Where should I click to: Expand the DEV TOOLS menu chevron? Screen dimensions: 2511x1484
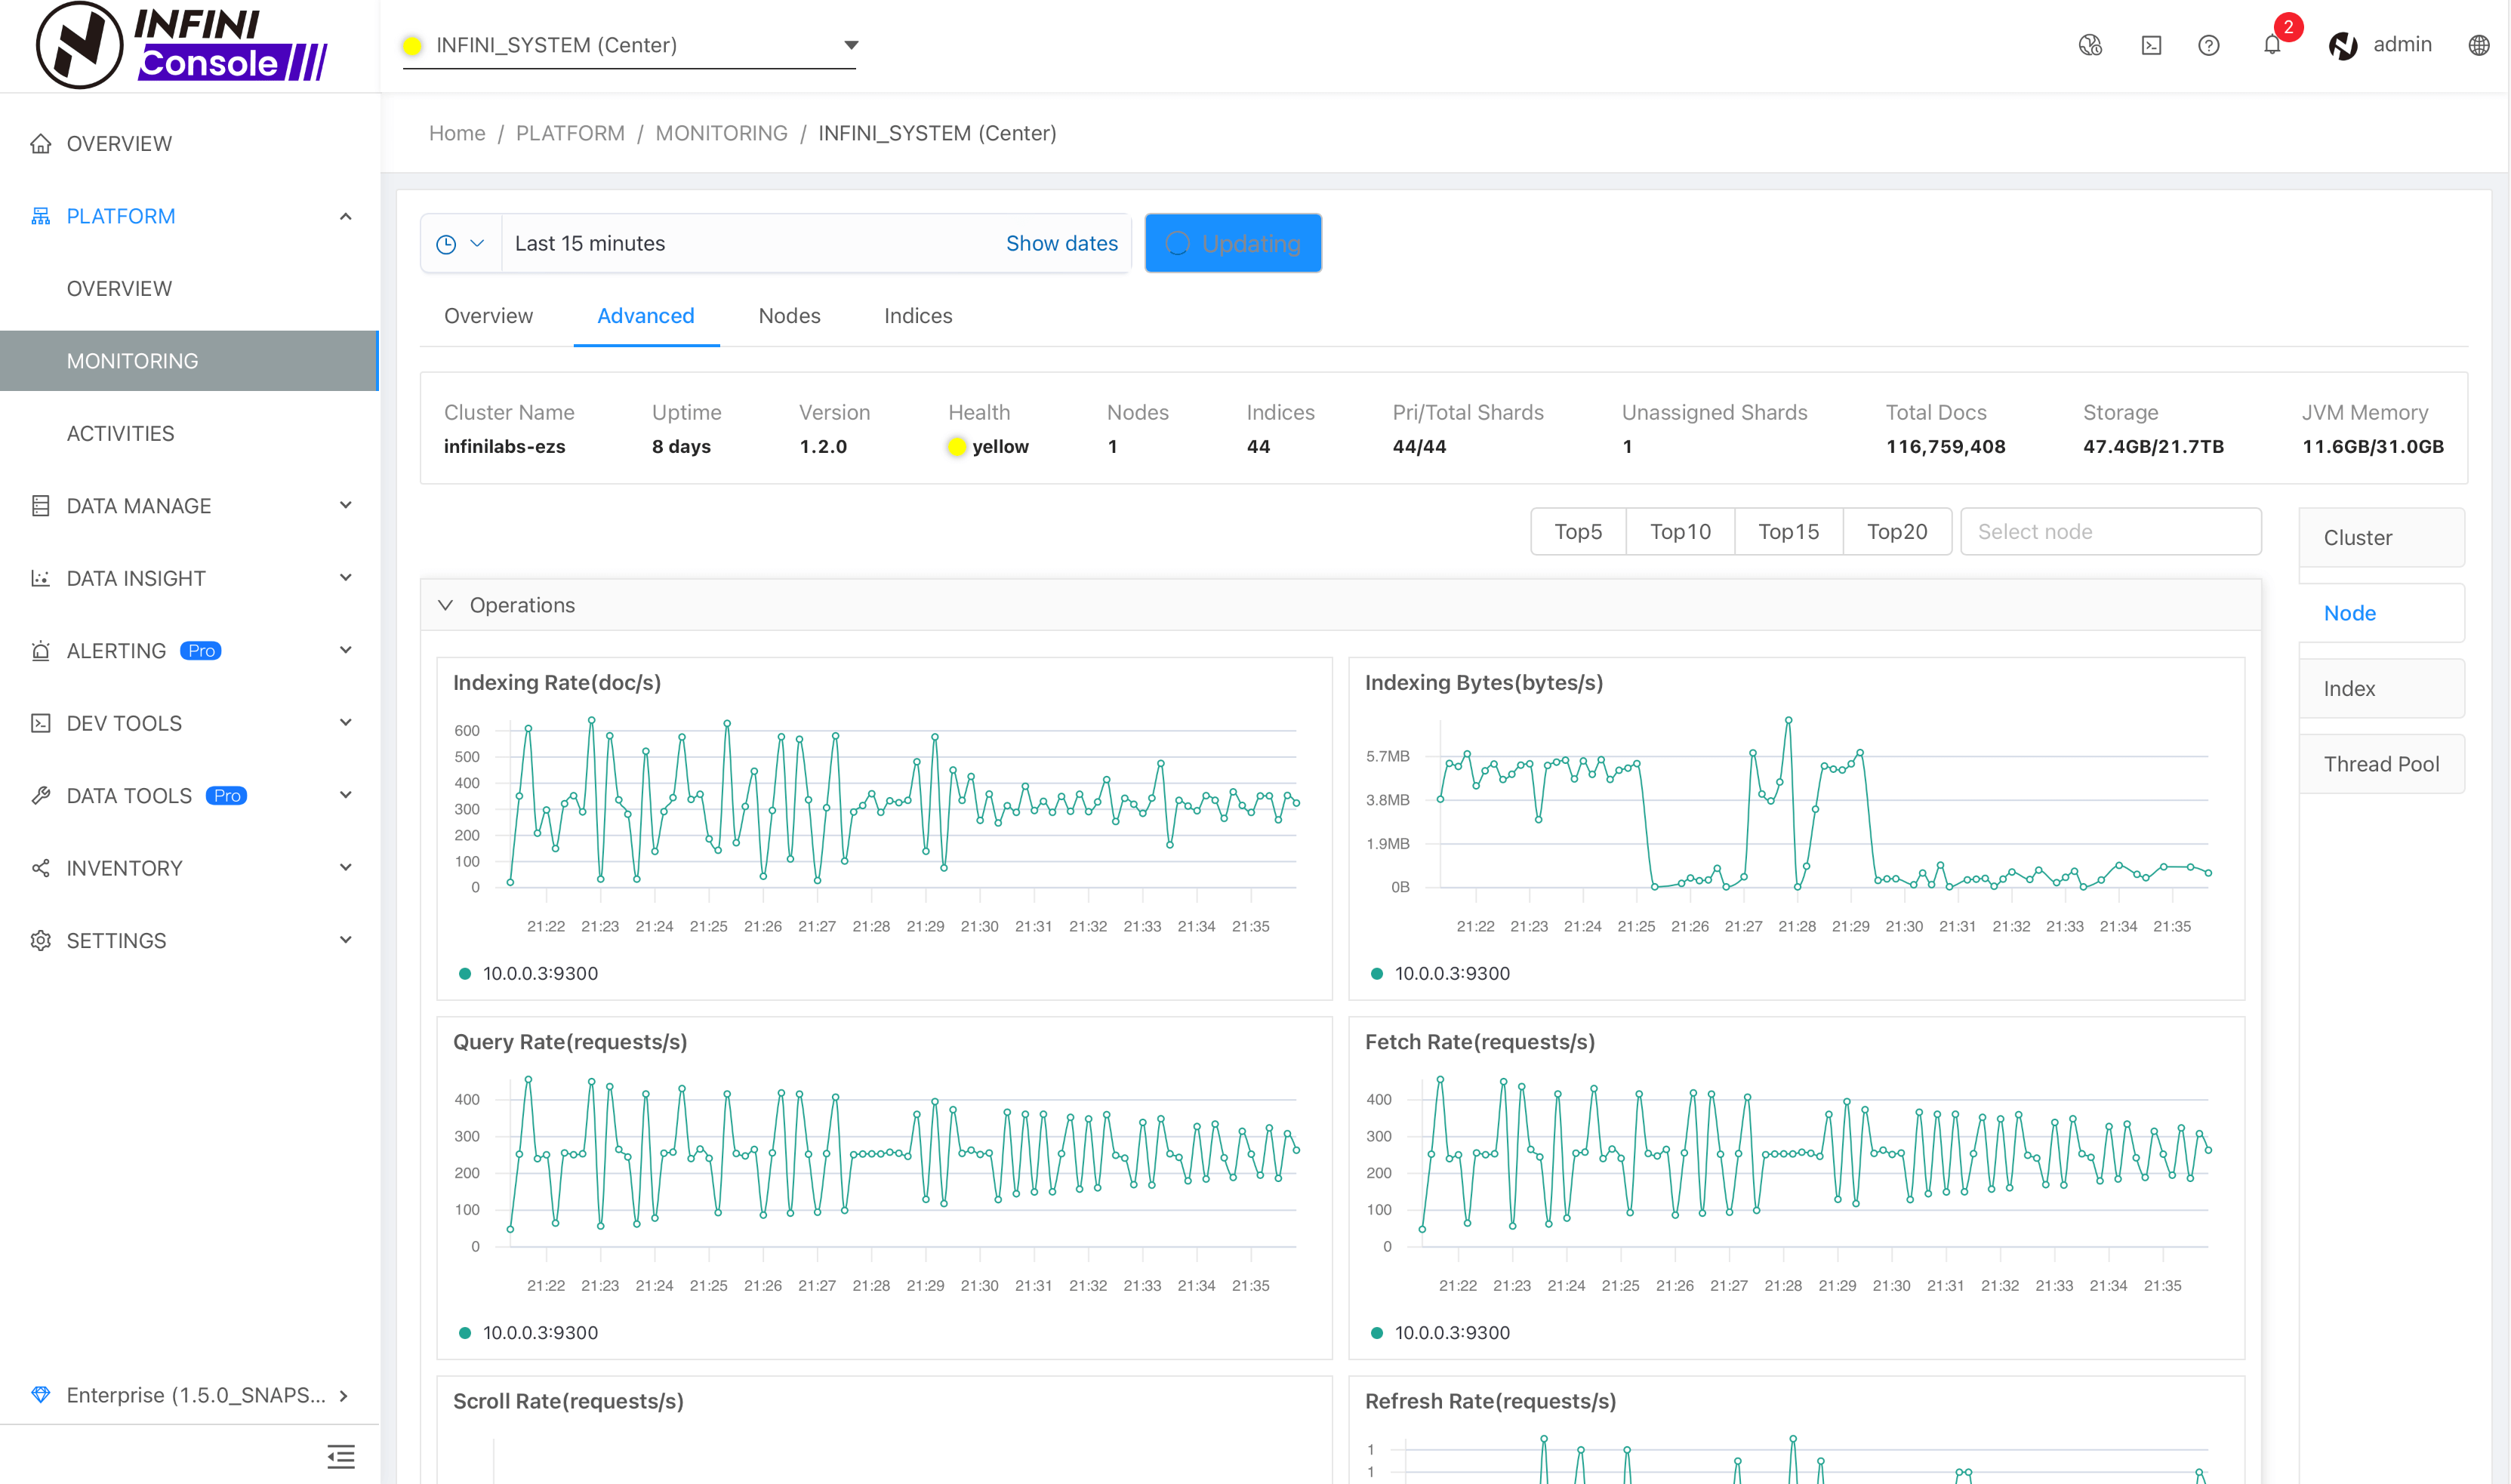coord(345,723)
